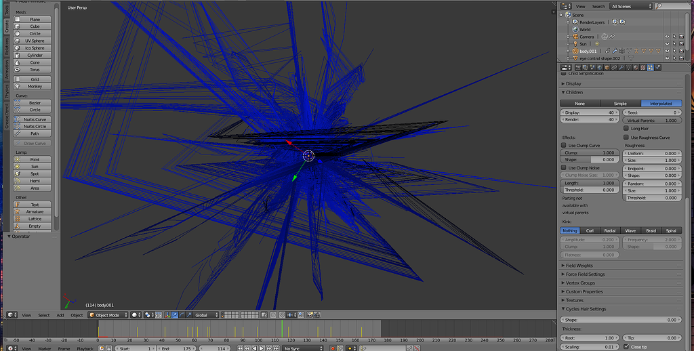
Task: Enable the Use Roughness Curve checkbox
Action: 626,137
